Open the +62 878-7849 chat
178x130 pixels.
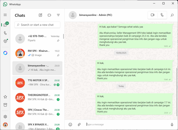[37, 39]
